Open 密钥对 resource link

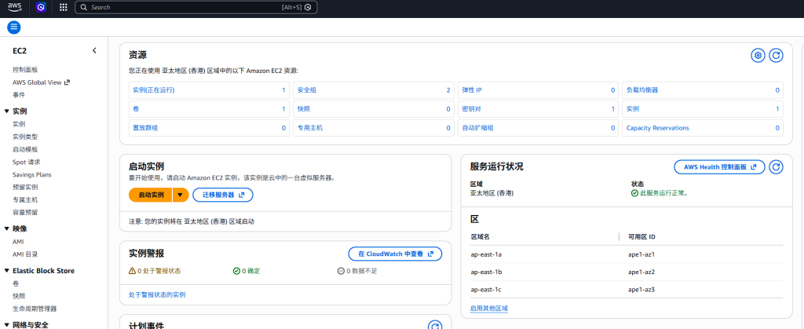[x=471, y=109]
